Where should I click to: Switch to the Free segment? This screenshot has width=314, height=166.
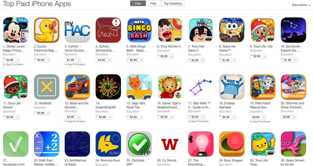pos(153,4)
